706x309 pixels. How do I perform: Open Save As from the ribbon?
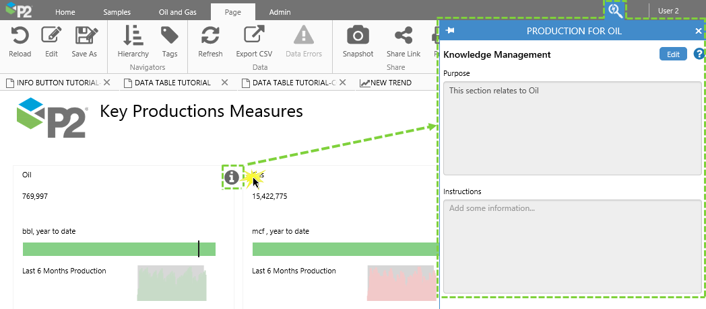[84, 36]
